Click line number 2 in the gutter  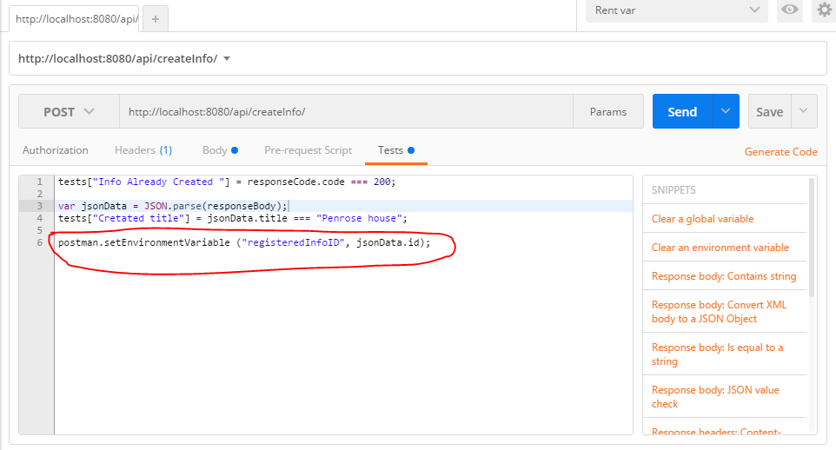pyautogui.click(x=39, y=194)
